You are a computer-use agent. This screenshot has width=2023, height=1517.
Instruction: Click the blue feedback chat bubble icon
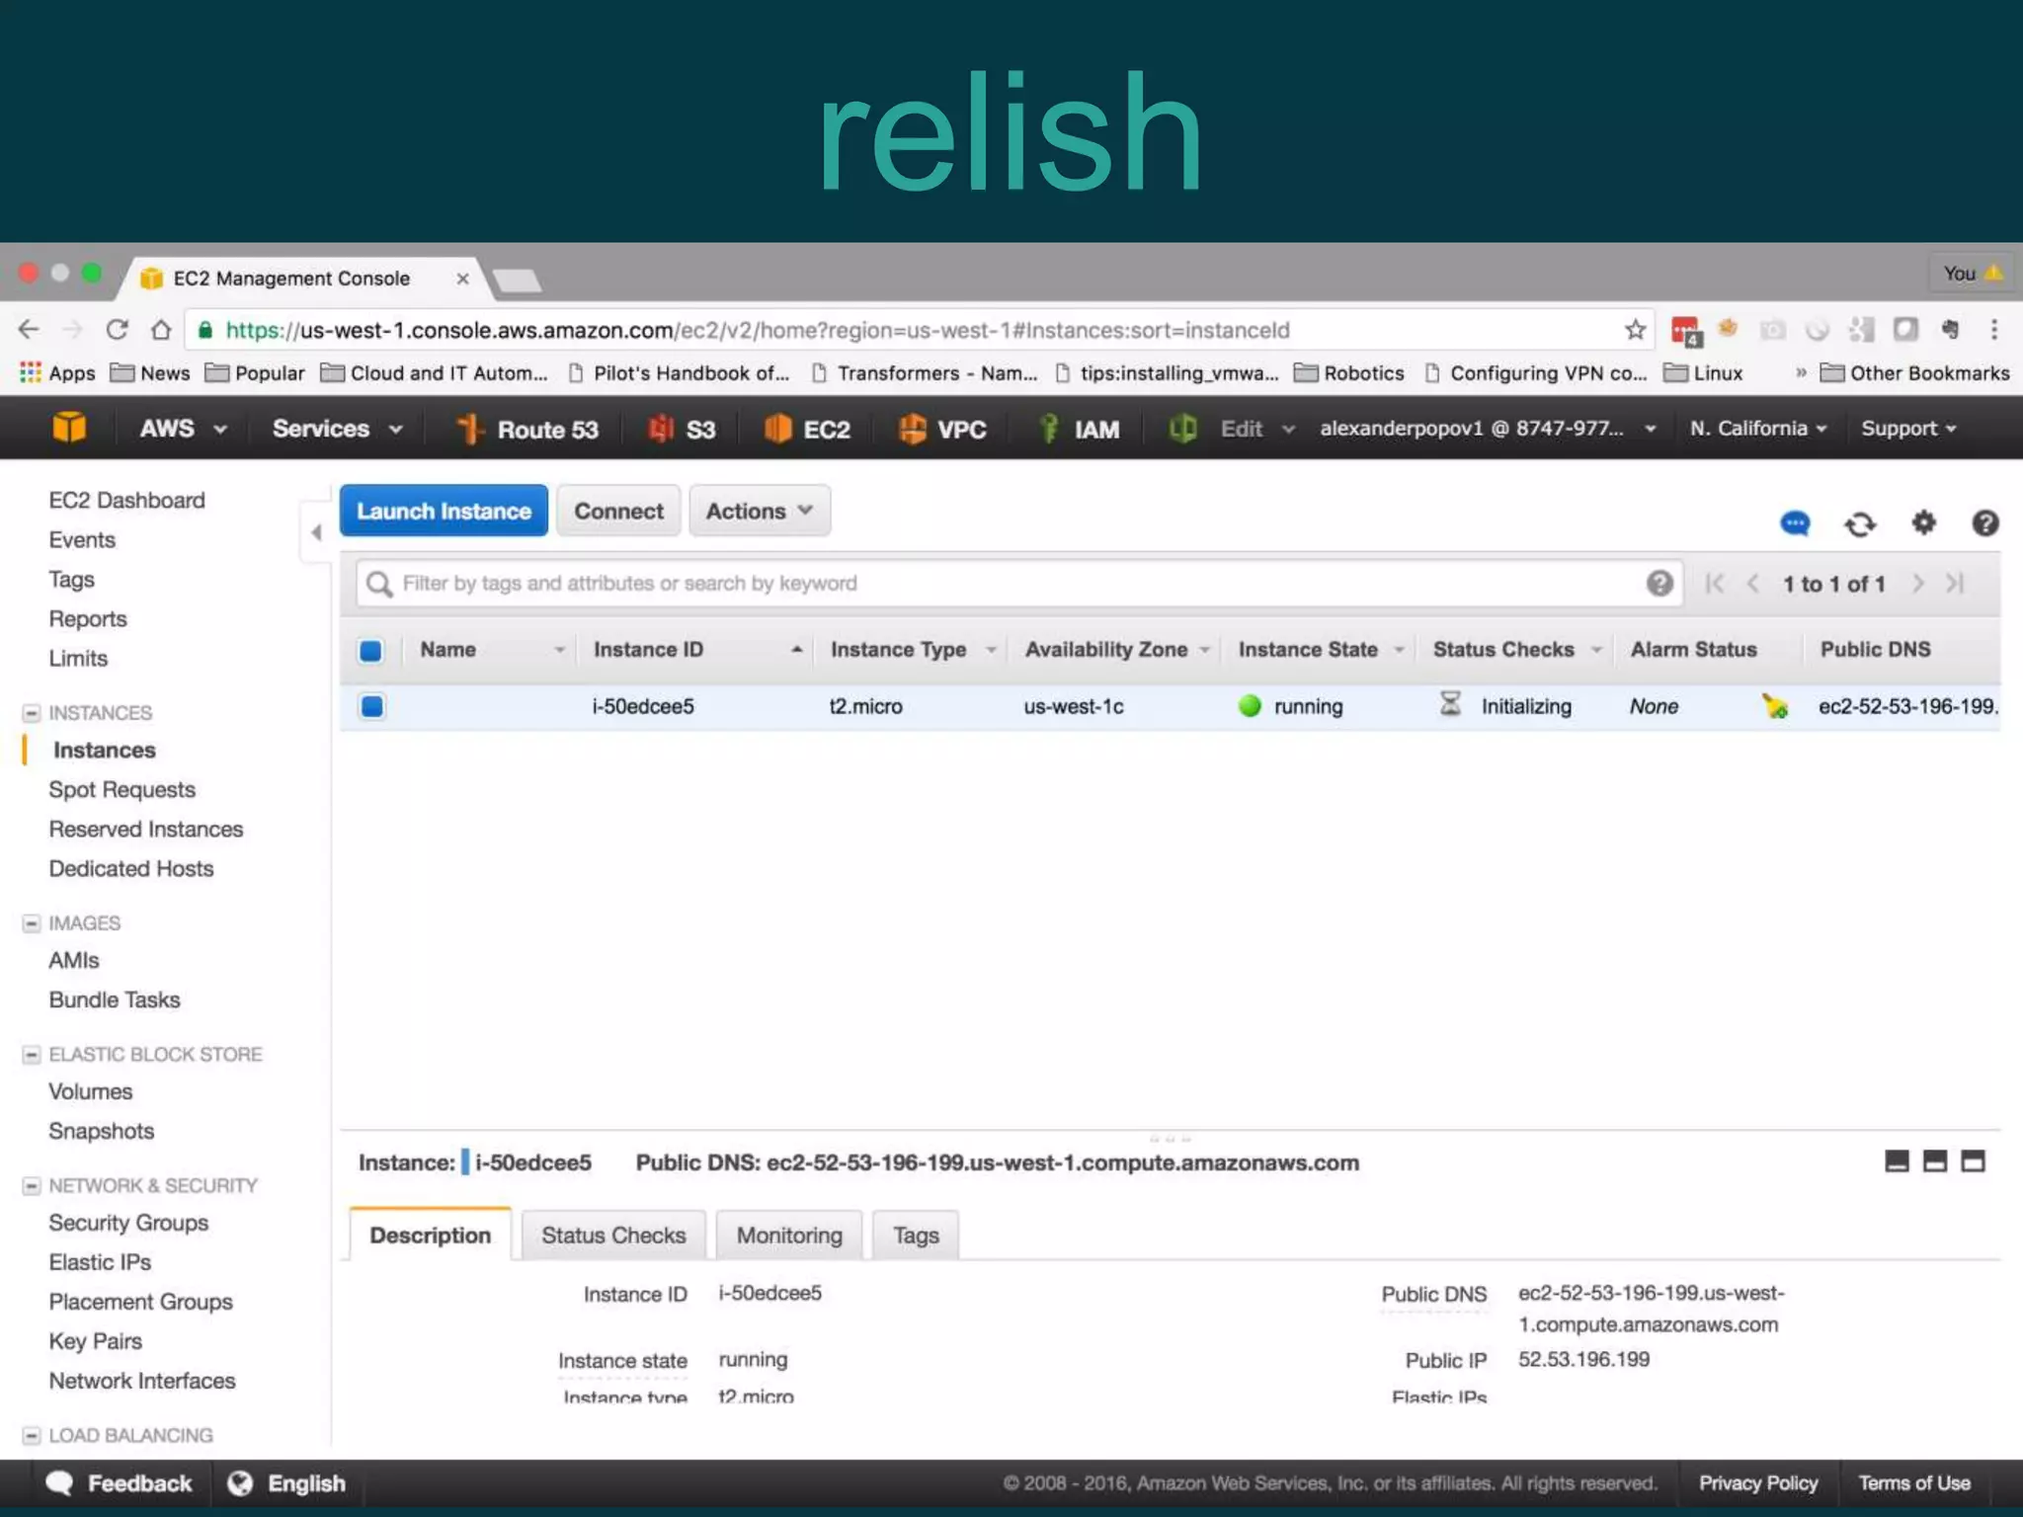[x=1795, y=523]
